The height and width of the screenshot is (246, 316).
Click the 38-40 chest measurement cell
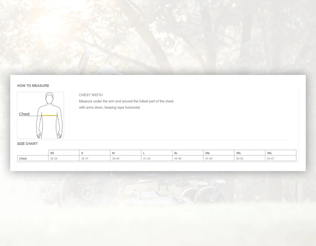(116, 159)
